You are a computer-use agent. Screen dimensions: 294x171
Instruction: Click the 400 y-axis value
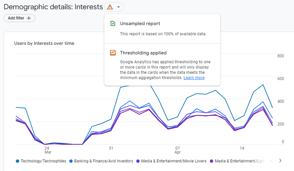coord(281,101)
